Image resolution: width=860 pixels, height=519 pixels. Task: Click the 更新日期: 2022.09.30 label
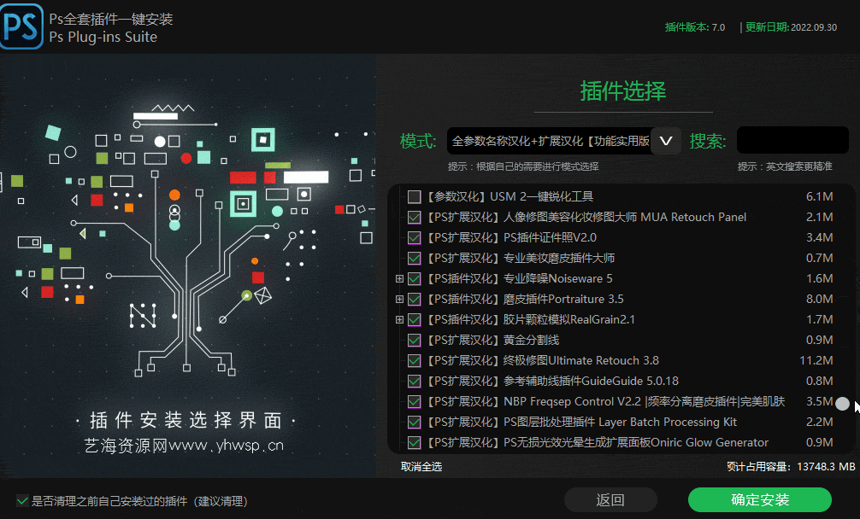coord(791,27)
